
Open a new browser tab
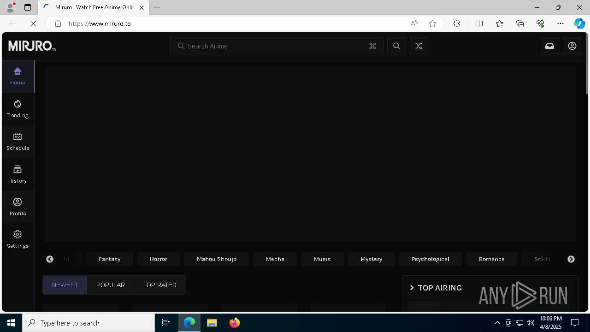157,7
